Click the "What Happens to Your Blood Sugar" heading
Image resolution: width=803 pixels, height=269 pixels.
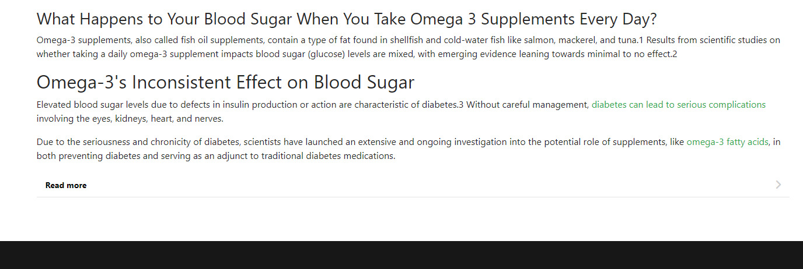pyautogui.click(x=346, y=19)
